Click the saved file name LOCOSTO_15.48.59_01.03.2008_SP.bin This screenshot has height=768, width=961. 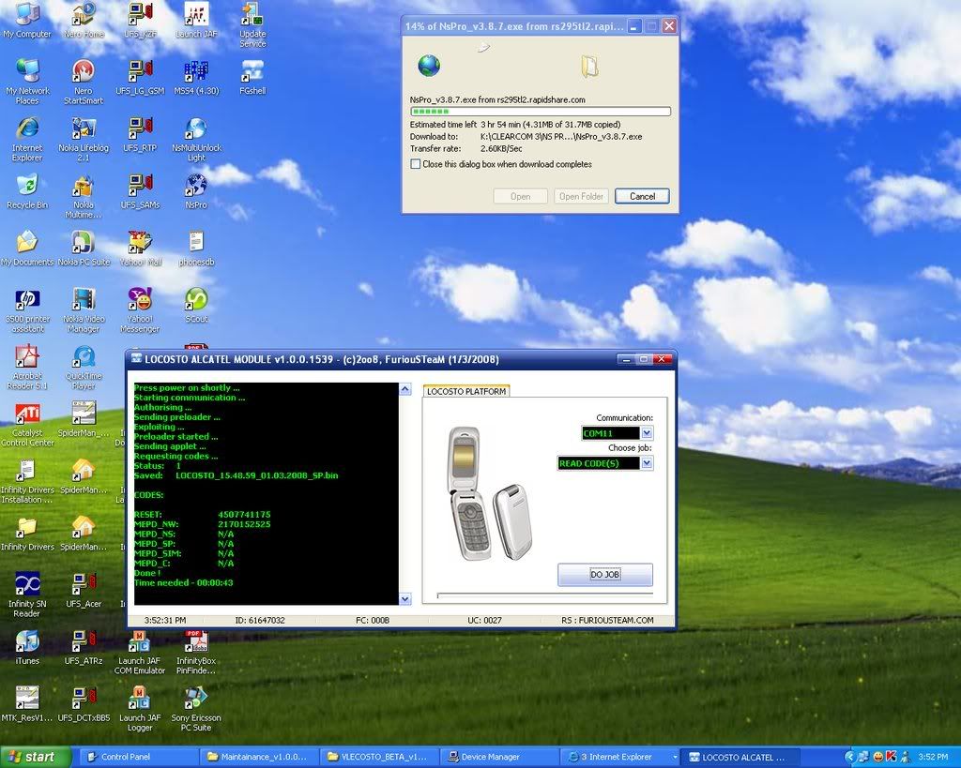pyautogui.click(x=257, y=475)
